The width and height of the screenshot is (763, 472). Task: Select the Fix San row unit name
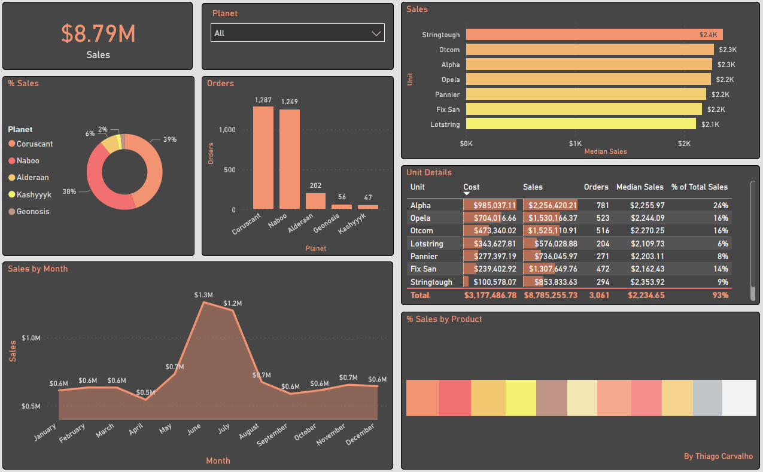pyautogui.click(x=423, y=269)
